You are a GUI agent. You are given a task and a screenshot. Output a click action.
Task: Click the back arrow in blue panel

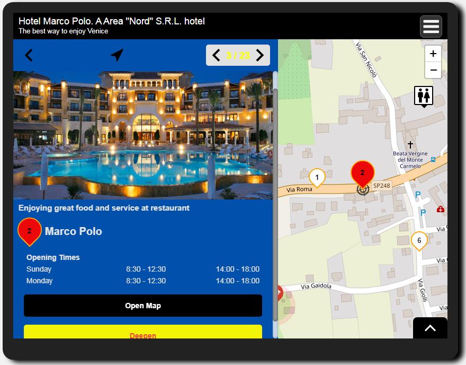pyautogui.click(x=29, y=55)
